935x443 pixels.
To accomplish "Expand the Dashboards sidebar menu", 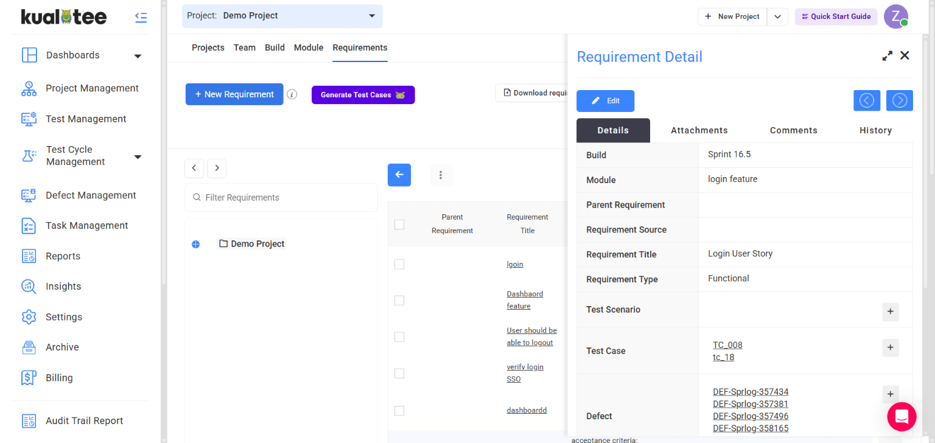I will [138, 56].
